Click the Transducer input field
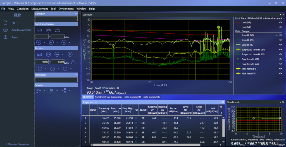This screenshot has height=147, width=286. click(x=56, y=80)
